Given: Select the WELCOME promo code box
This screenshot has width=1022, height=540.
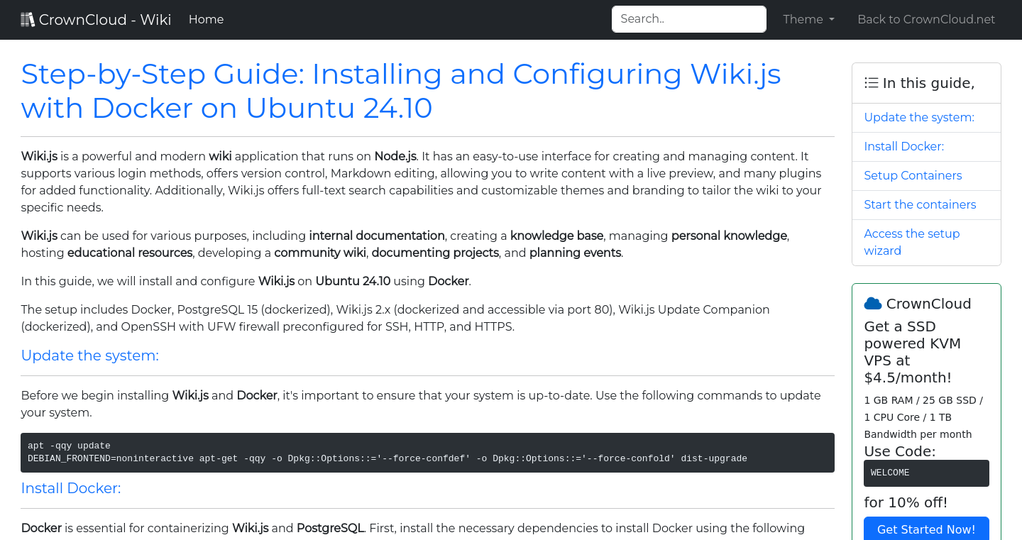Looking at the screenshot, I should click(926, 473).
